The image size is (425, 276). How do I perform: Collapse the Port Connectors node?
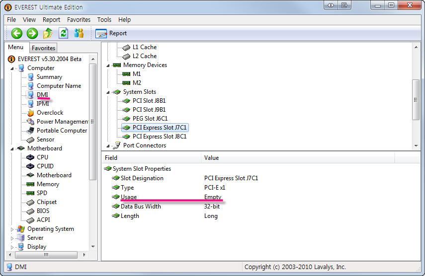[x=108, y=146]
